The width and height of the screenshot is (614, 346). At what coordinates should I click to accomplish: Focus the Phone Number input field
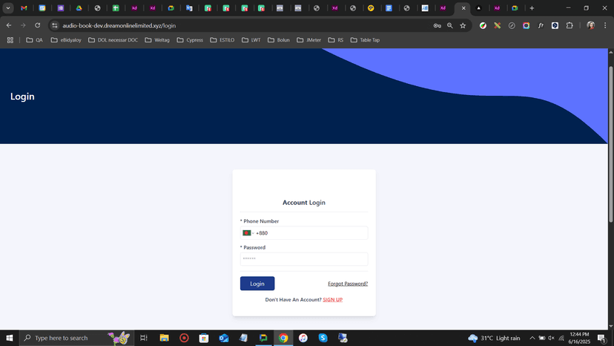pos(311,233)
